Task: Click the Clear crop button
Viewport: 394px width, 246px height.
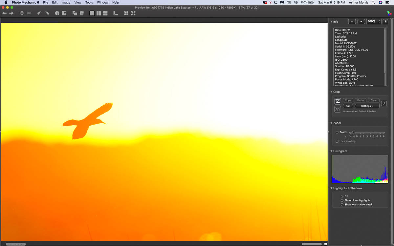Action: tap(374, 100)
